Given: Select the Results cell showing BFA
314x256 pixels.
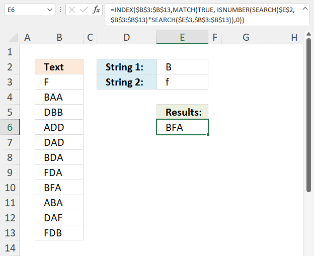Looking at the screenshot, I should pyautogui.click(x=182, y=127).
